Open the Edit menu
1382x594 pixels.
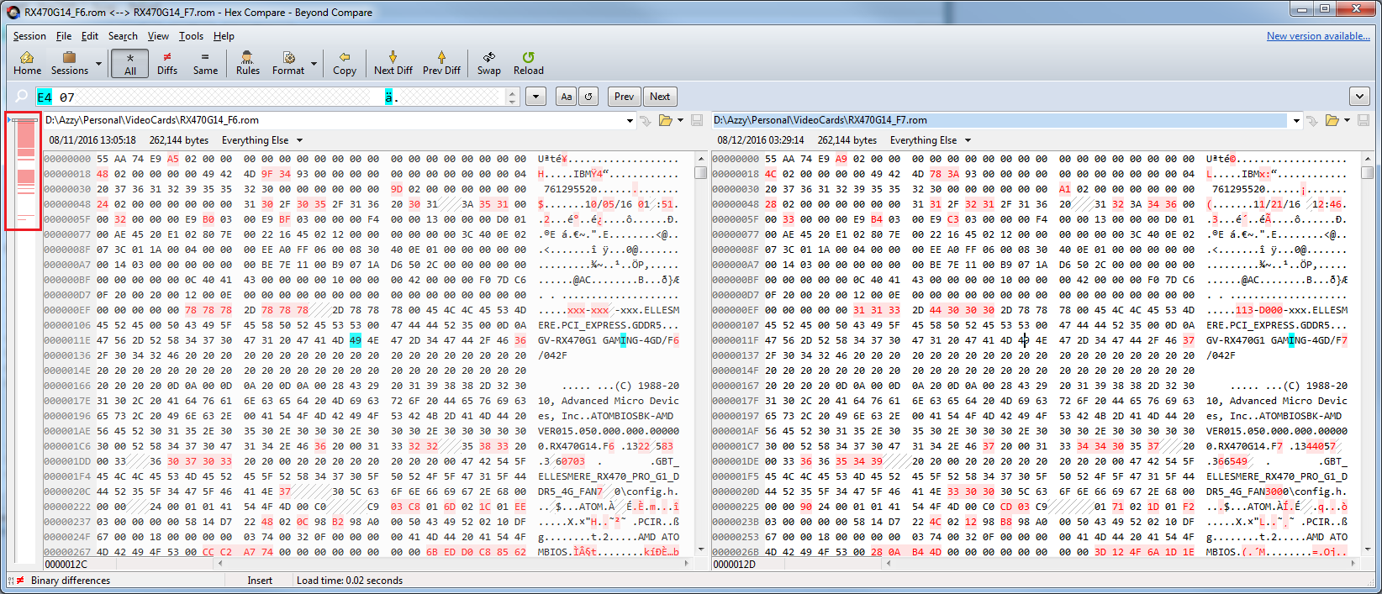point(90,36)
